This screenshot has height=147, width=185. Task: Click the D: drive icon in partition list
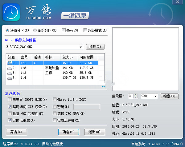(10, 68)
